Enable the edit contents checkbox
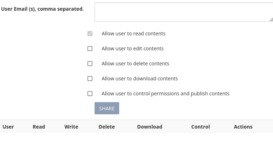The height and width of the screenshot is (145, 273). 90,49
